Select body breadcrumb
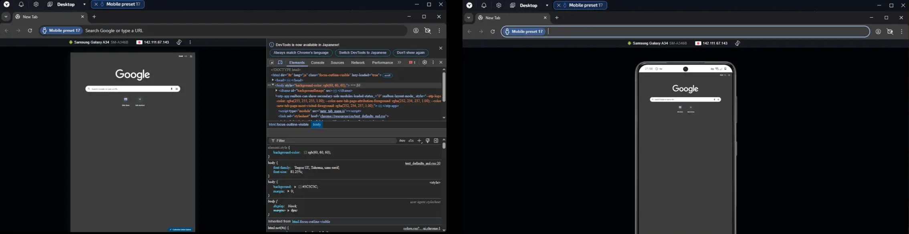 pyautogui.click(x=317, y=125)
